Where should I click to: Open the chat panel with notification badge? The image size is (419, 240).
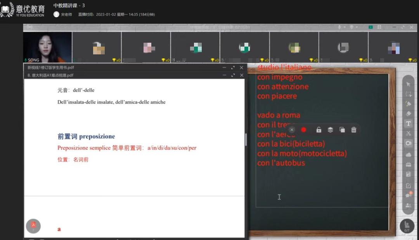408,195
